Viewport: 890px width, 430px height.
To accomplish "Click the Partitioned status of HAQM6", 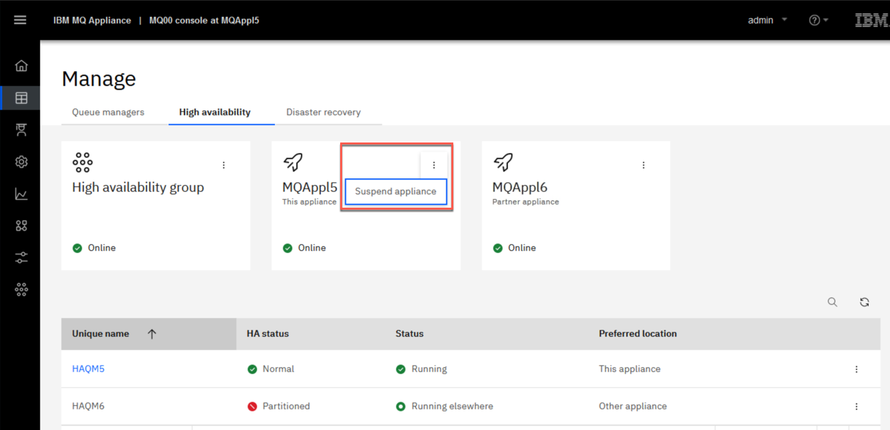I will pyautogui.click(x=279, y=406).
